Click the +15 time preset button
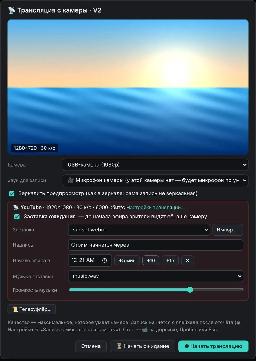 pyautogui.click(x=170, y=260)
